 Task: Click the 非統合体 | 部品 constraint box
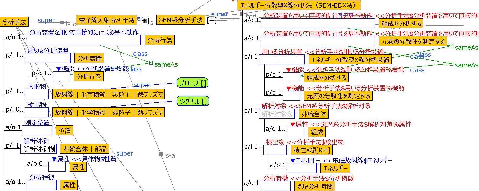pos(85,149)
